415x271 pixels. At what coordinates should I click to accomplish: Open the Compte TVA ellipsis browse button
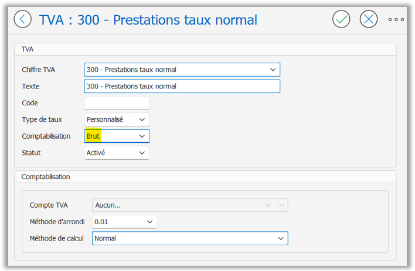[281, 205]
